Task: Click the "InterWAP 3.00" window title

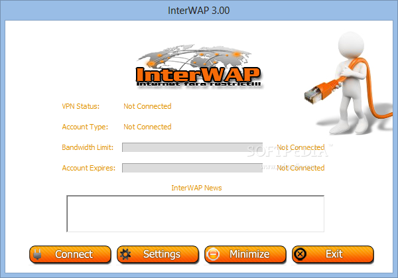Action: (x=199, y=11)
